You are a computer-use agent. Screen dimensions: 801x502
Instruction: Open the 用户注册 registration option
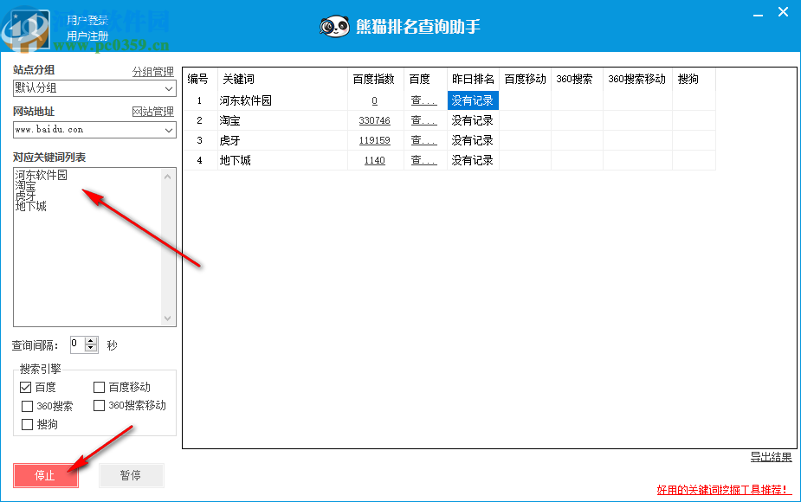89,35
